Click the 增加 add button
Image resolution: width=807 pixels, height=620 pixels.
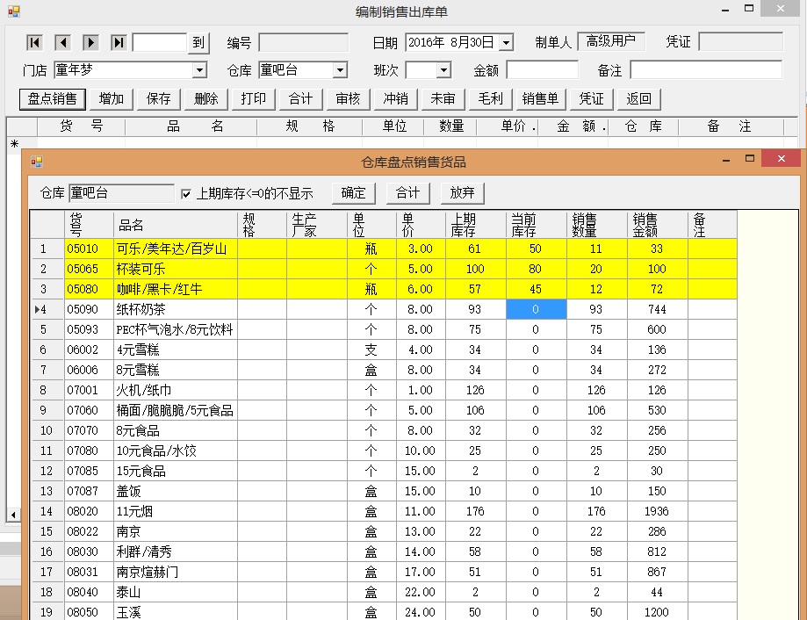112,98
